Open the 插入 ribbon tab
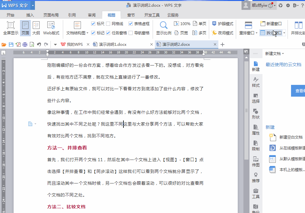 (x=30, y=15)
